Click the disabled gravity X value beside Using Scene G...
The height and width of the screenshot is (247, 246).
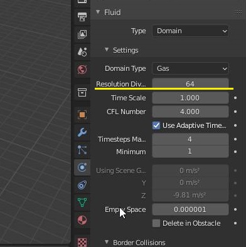click(x=190, y=171)
